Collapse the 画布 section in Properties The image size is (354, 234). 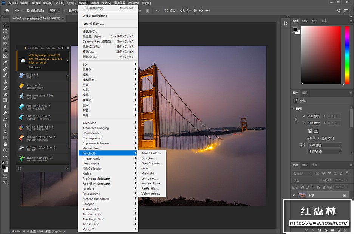[294, 108]
